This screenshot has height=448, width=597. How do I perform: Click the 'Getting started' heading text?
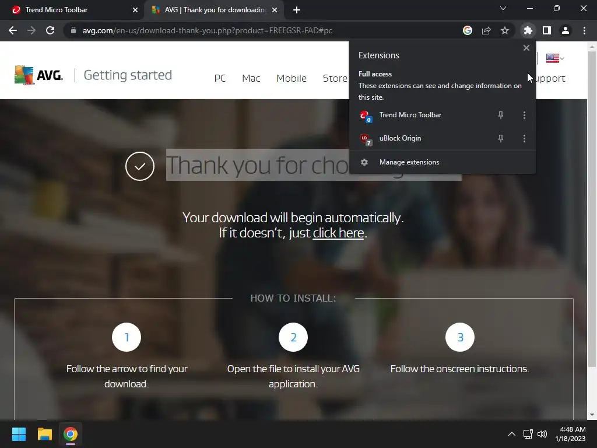128,75
